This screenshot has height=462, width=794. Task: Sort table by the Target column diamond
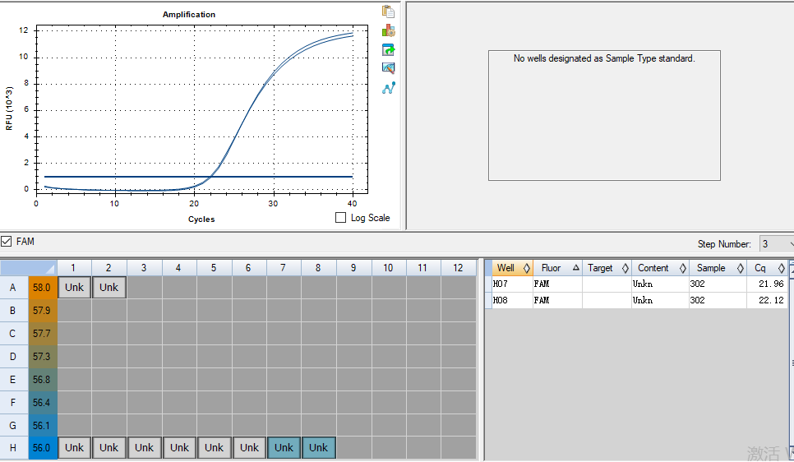[x=626, y=268]
